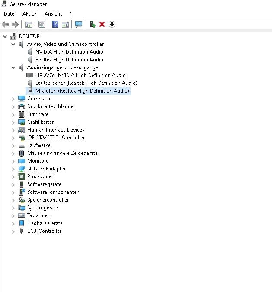The image size is (272, 292).
Task: Expand the IDE ATA/ATAPI-Controller category
Action: pyautogui.click(x=13, y=138)
